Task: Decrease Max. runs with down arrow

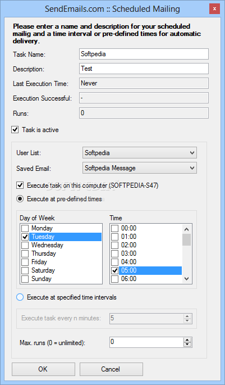Action: pos(187,345)
